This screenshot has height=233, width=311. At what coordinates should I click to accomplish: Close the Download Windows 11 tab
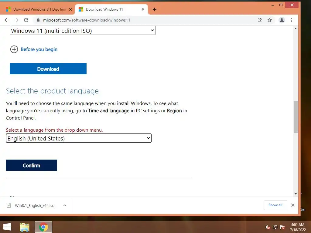pos(143,9)
